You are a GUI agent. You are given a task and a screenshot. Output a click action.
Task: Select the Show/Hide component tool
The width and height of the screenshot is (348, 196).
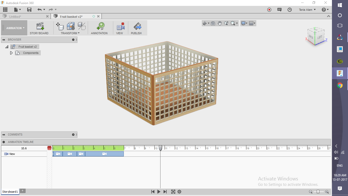82,26
